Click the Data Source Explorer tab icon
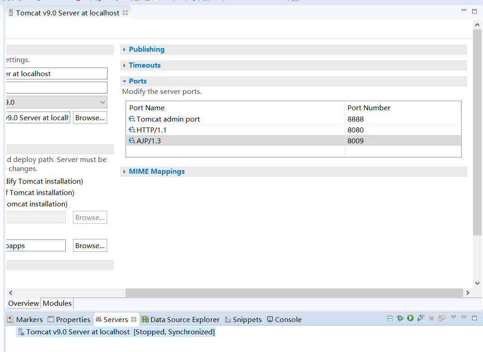This screenshot has width=483, height=352. 145,319
